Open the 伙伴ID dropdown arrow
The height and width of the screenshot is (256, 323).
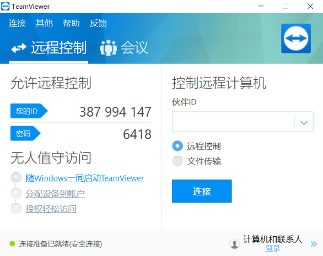click(304, 122)
